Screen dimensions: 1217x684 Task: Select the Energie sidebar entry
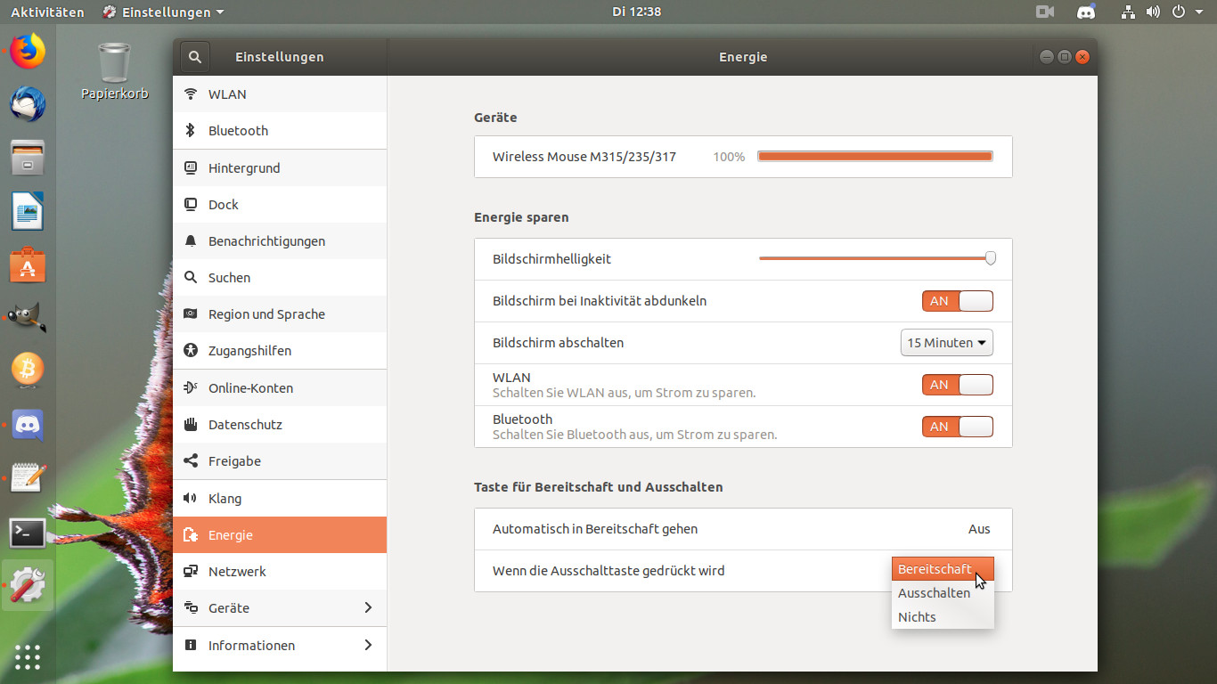pyautogui.click(x=280, y=535)
